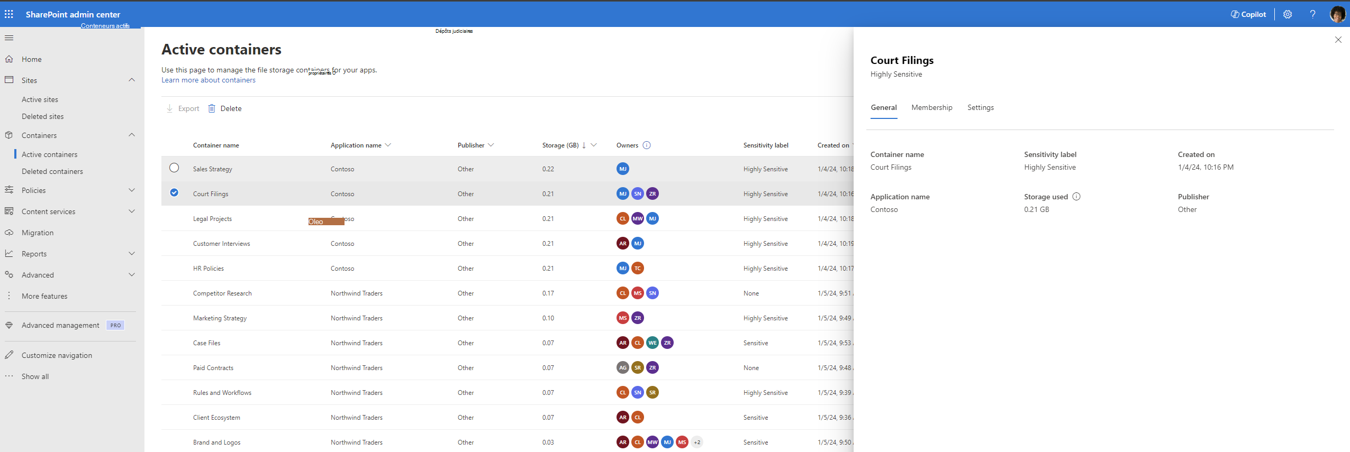The height and width of the screenshot is (452, 1350).
Task: Expand the Policies navigation section
Action: (x=132, y=190)
